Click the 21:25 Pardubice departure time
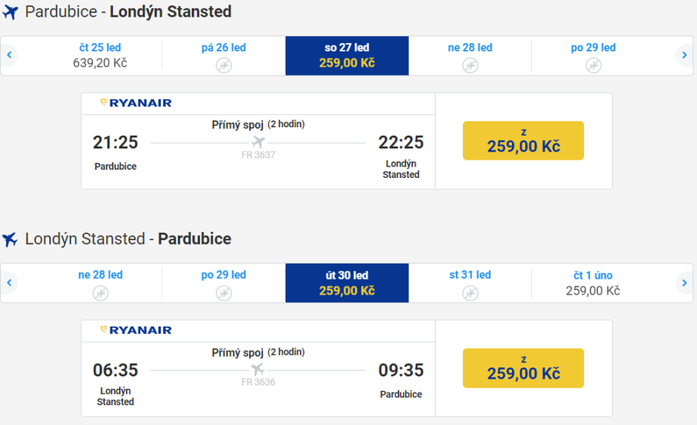The width and height of the screenshot is (697, 425). pos(115,142)
